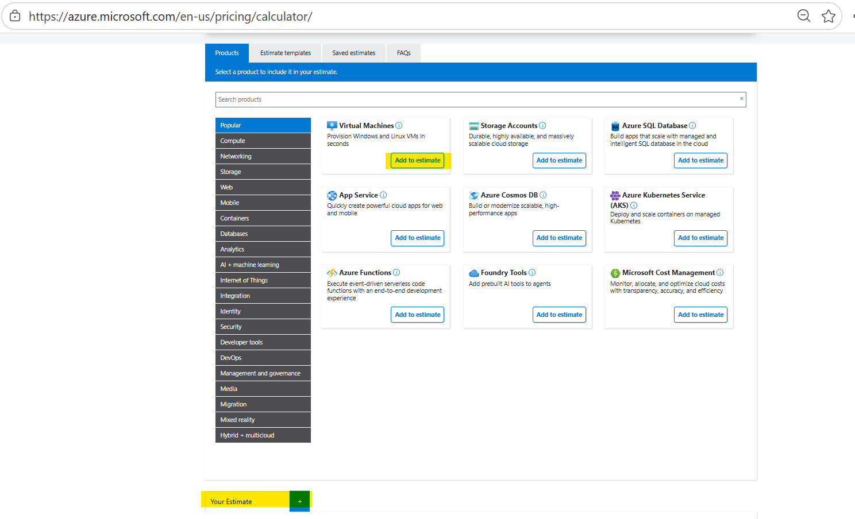
Task: Select the Mixed reality category
Action: coord(263,420)
